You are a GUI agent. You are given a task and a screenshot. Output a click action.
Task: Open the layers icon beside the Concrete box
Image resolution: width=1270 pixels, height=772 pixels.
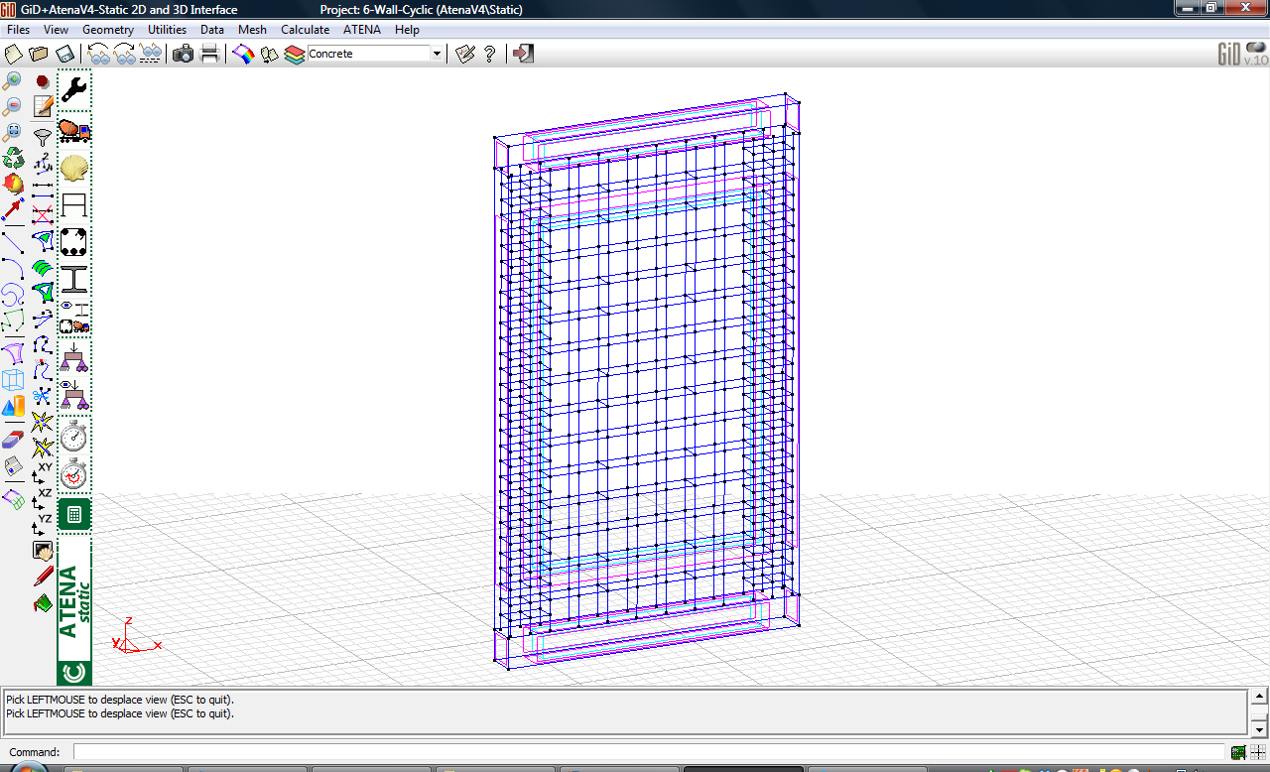click(x=295, y=54)
